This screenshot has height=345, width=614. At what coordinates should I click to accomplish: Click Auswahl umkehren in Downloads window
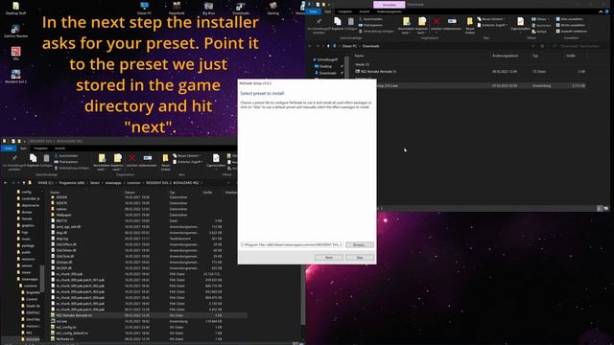(x=572, y=32)
